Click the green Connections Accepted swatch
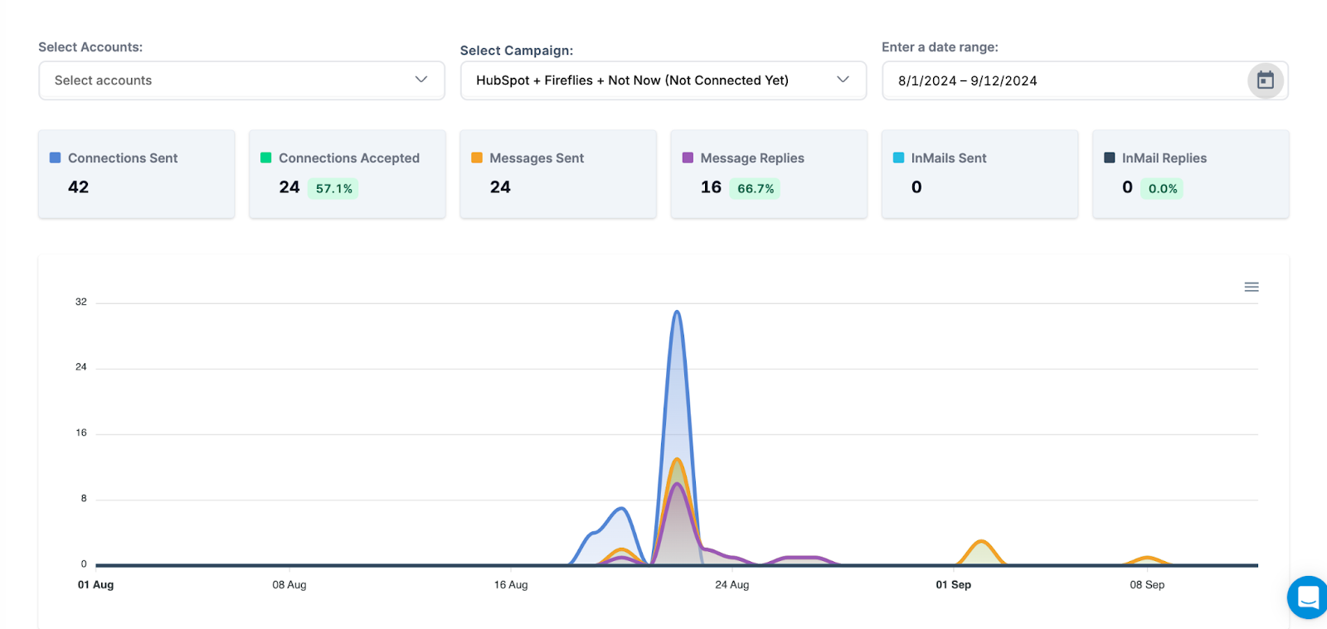The image size is (1327, 629). (x=266, y=157)
